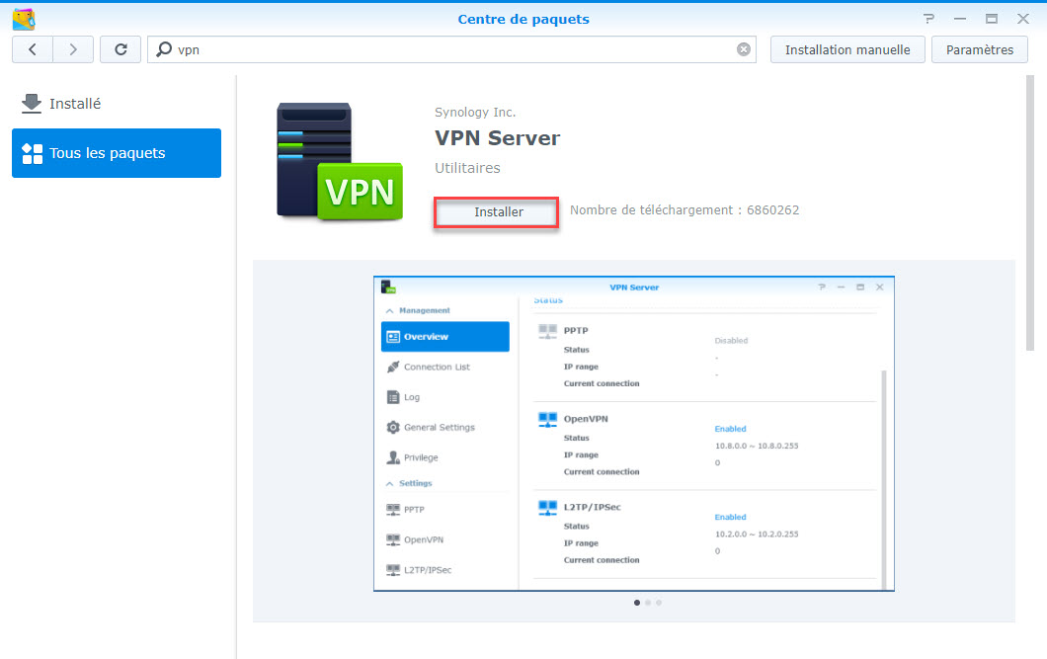Viewport: 1047px width, 659px height.
Task: Select the second carousel dot
Action: point(647,602)
